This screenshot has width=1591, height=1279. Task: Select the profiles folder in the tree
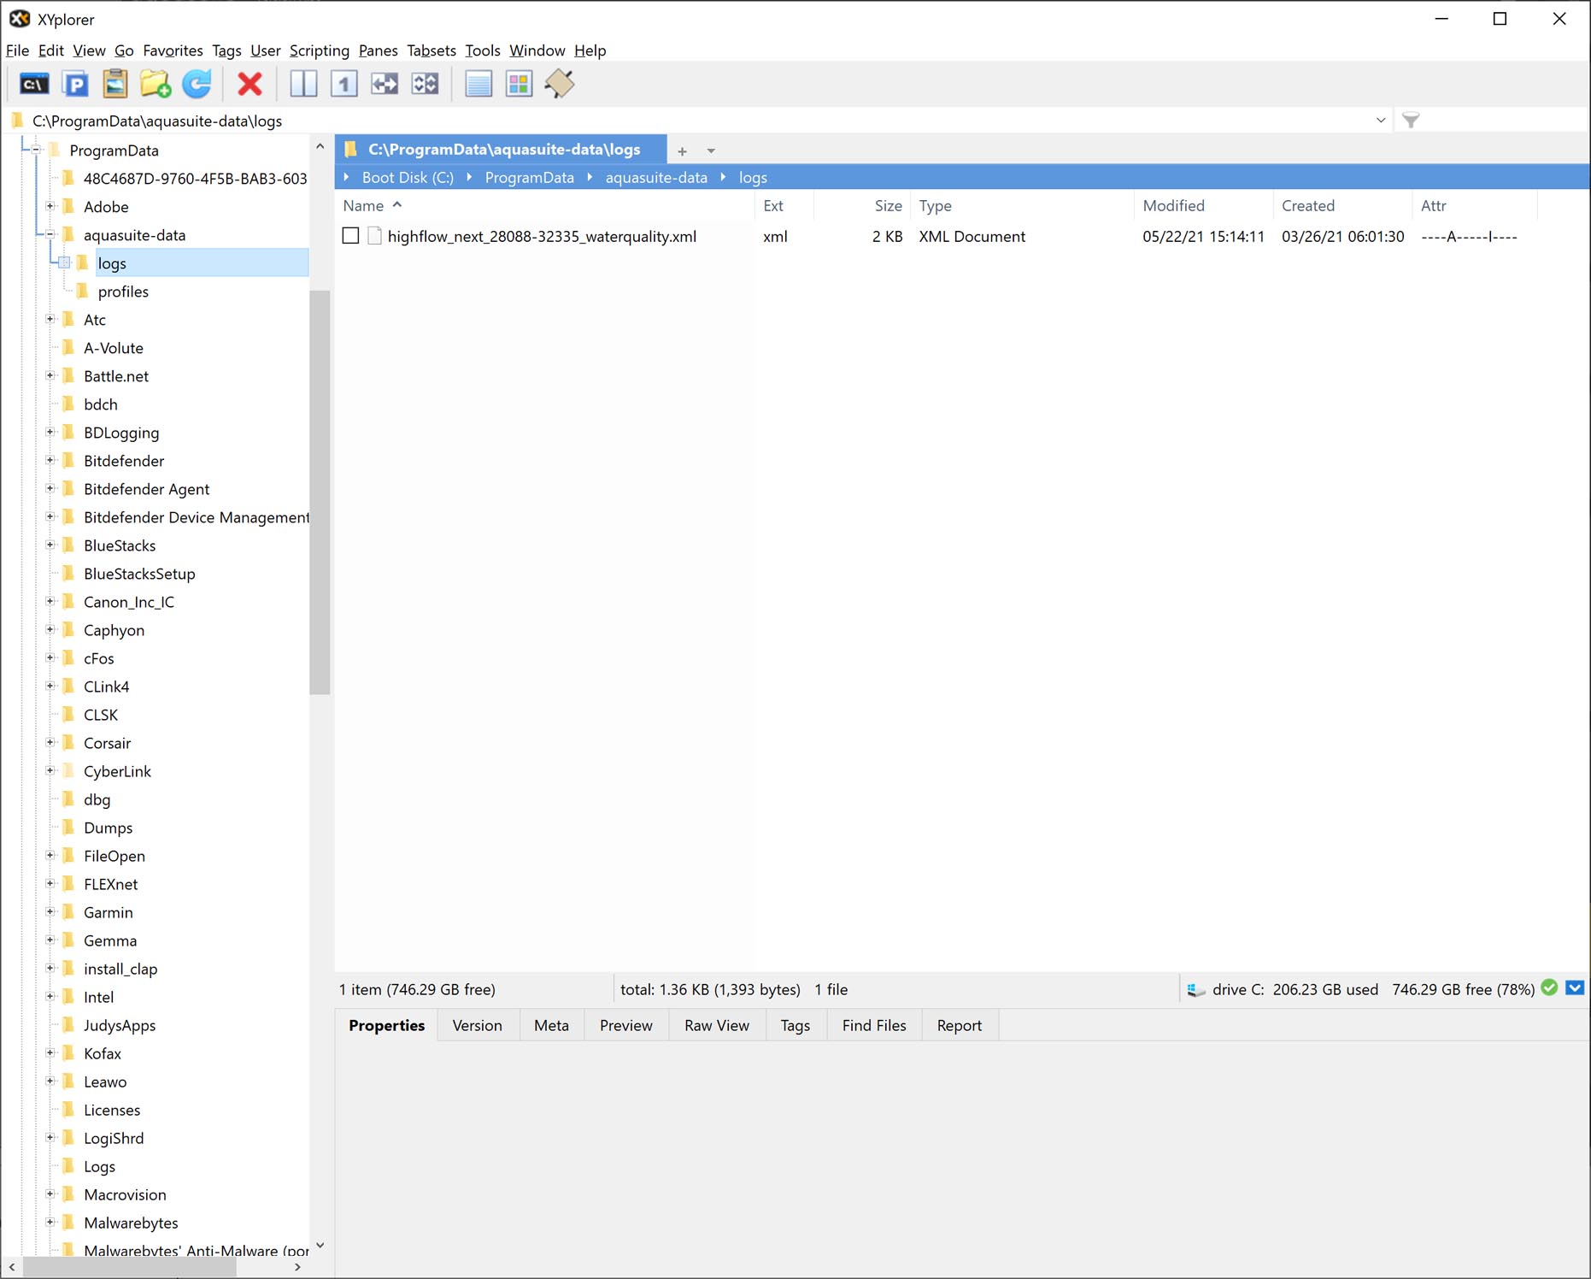pos(123,292)
